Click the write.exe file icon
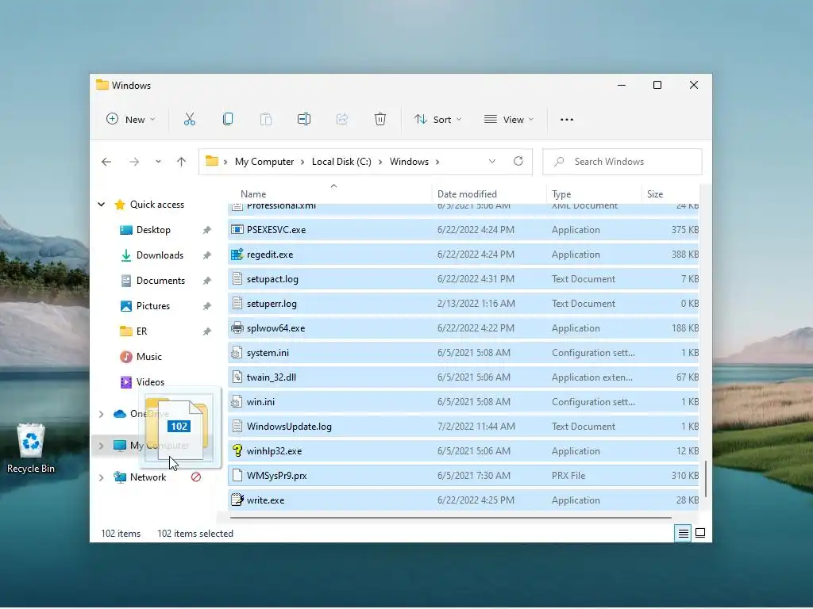Image resolution: width=813 pixels, height=609 pixels. coord(237,500)
